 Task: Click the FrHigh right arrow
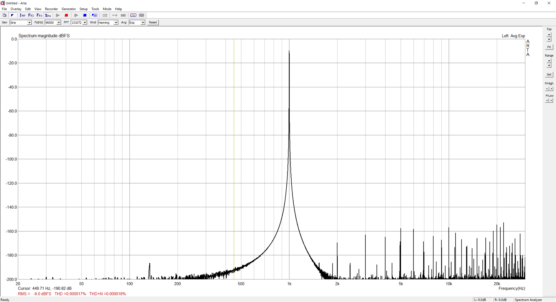tap(551, 89)
